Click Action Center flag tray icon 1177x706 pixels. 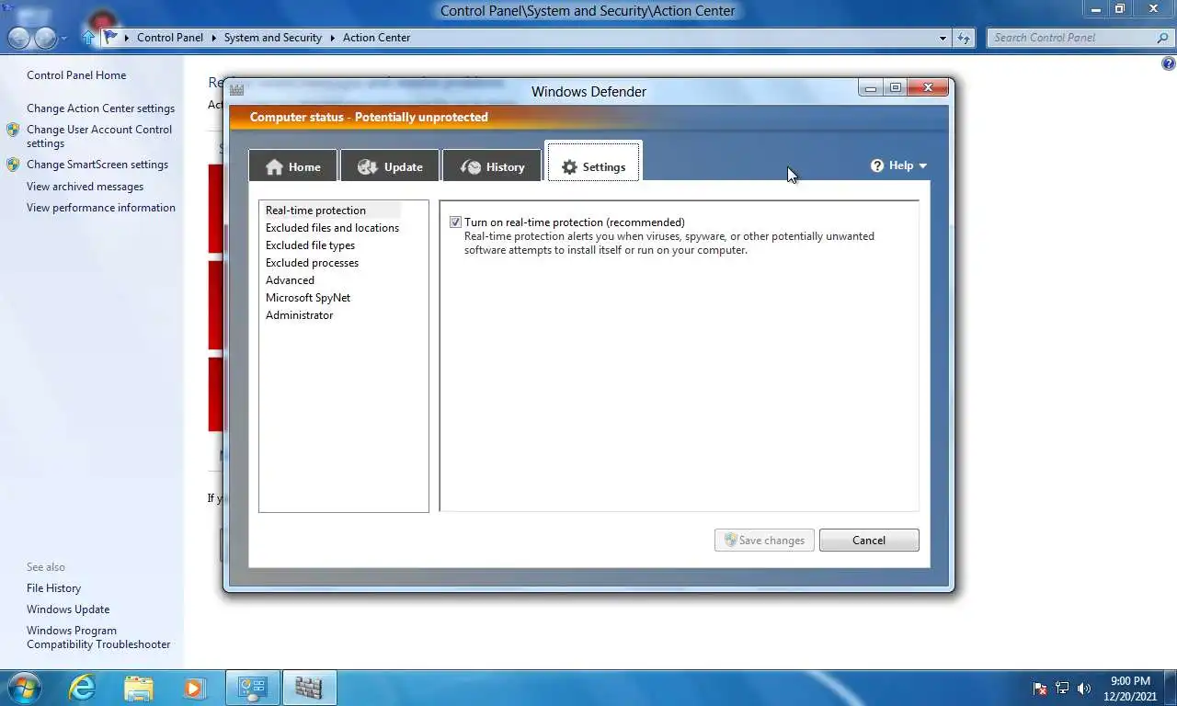coord(1040,688)
